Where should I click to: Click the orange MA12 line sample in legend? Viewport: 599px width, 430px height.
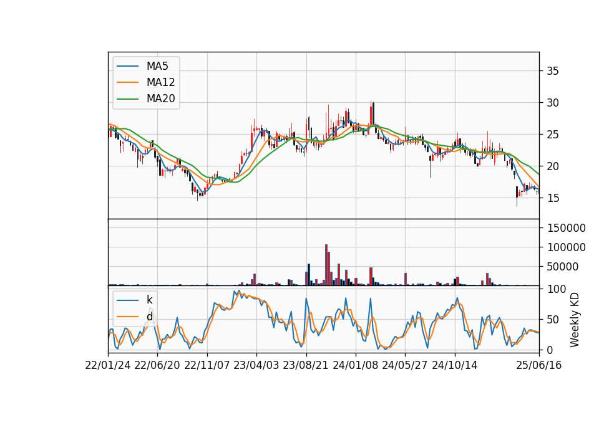coord(127,82)
